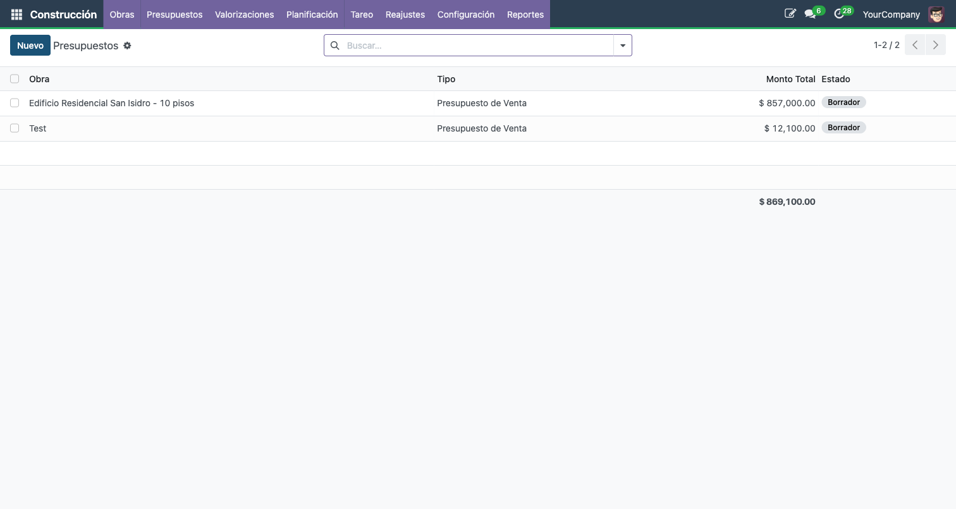This screenshot has height=509, width=956.
Task: Switch to the Planificación menu
Action: [312, 14]
